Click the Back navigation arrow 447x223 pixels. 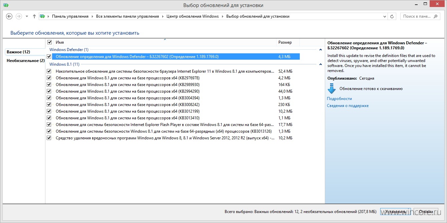click(9, 16)
